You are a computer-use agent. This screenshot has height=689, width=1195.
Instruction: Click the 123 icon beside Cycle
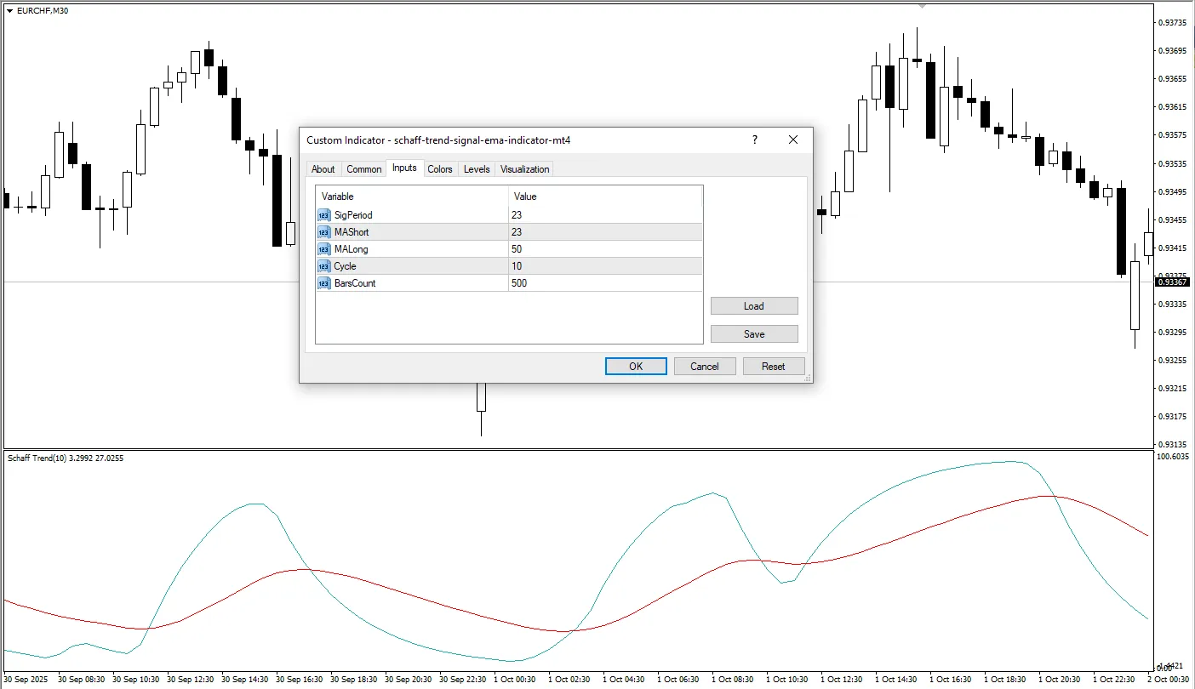(x=323, y=266)
